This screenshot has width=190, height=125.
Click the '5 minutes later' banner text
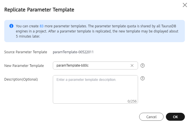point(28,36)
